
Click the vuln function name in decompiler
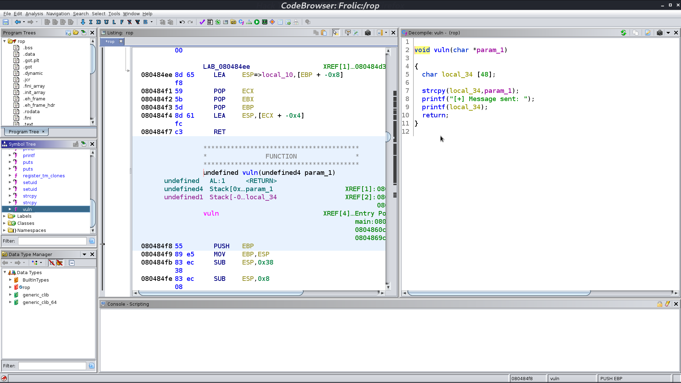point(442,50)
